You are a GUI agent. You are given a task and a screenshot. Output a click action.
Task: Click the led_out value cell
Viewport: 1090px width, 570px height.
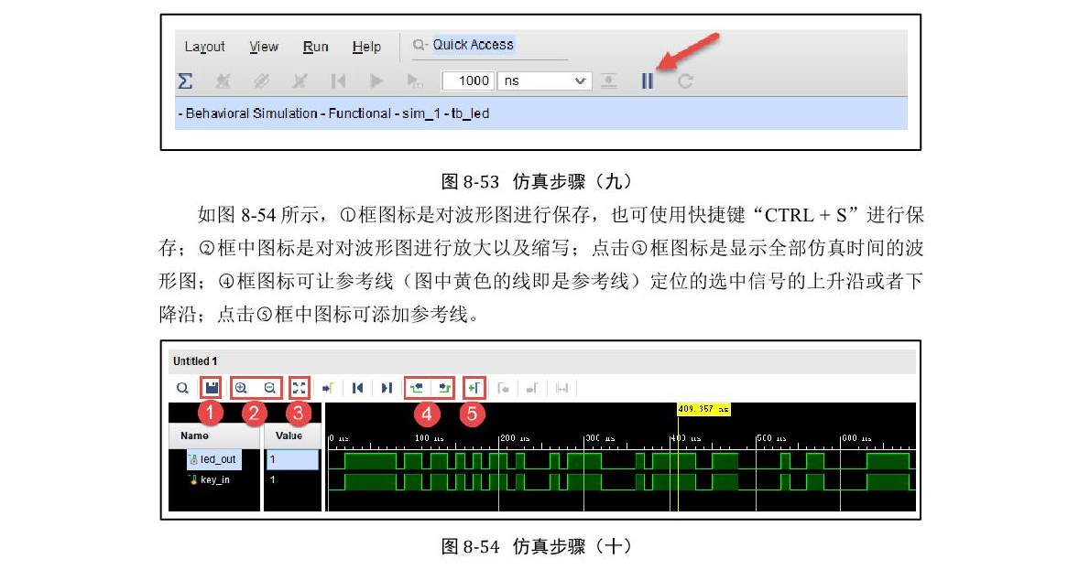pyautogui.click(x=292, y=459)
